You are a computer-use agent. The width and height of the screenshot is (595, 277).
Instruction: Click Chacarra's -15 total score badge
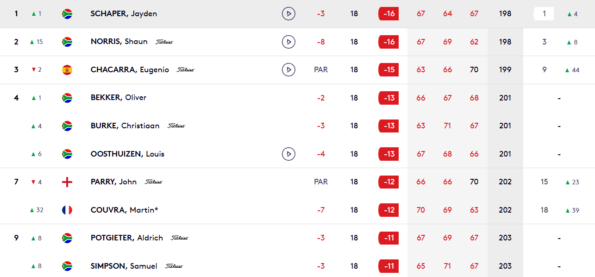point(388,70)
